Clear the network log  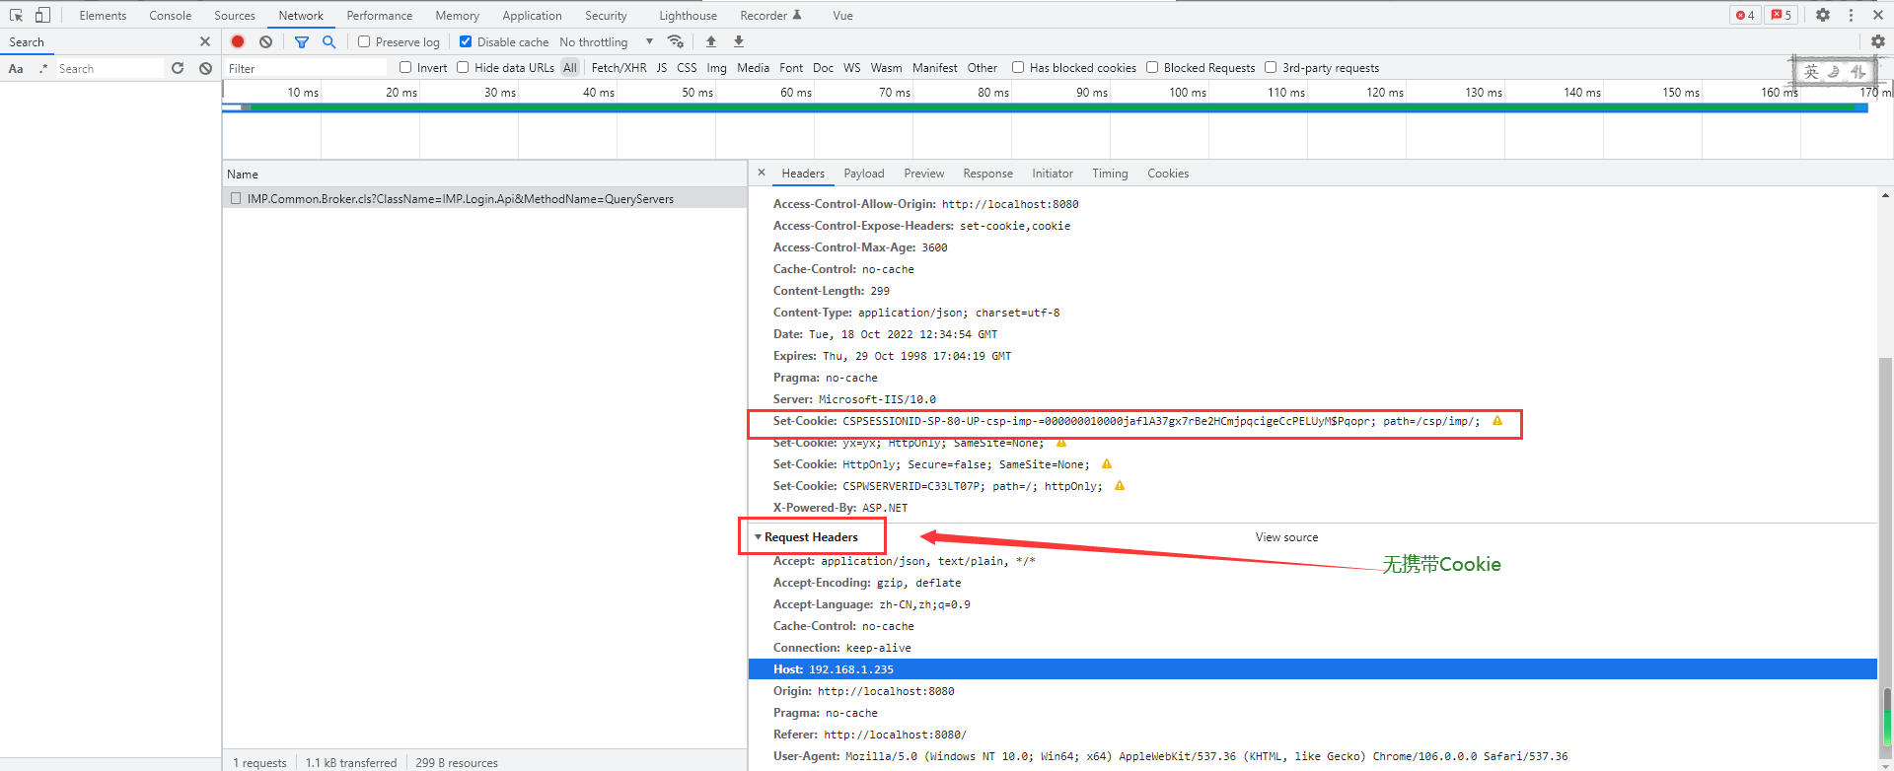click(265, 41)
